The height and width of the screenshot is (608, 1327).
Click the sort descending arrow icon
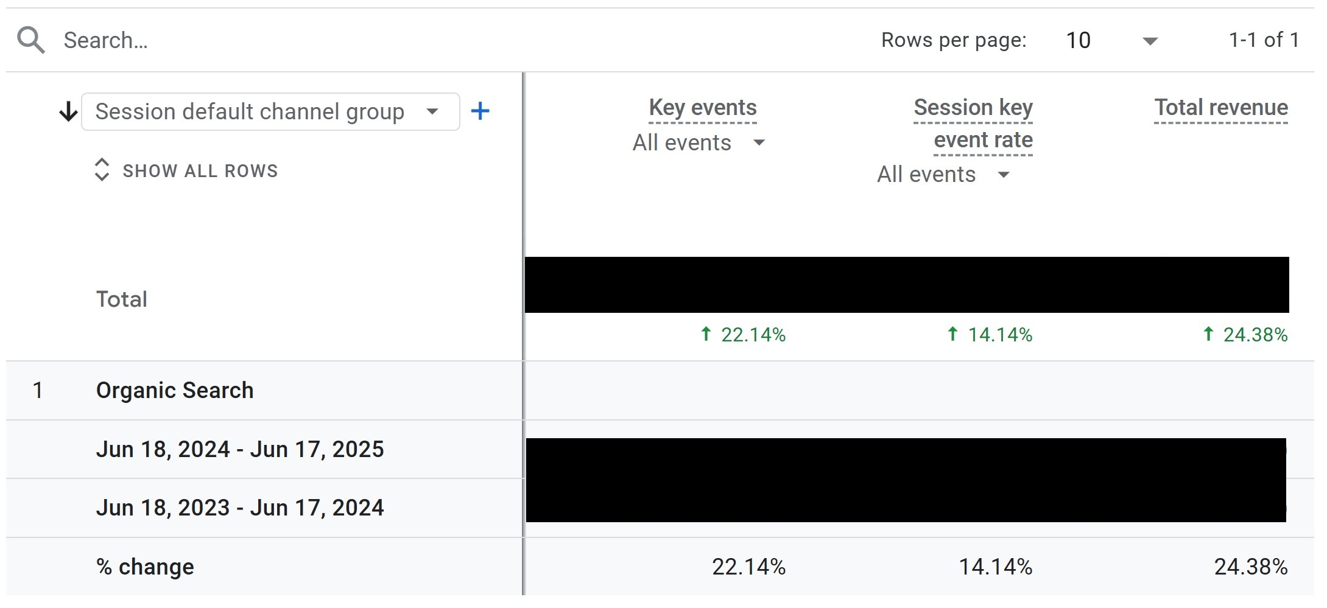[x=68, y=111]
